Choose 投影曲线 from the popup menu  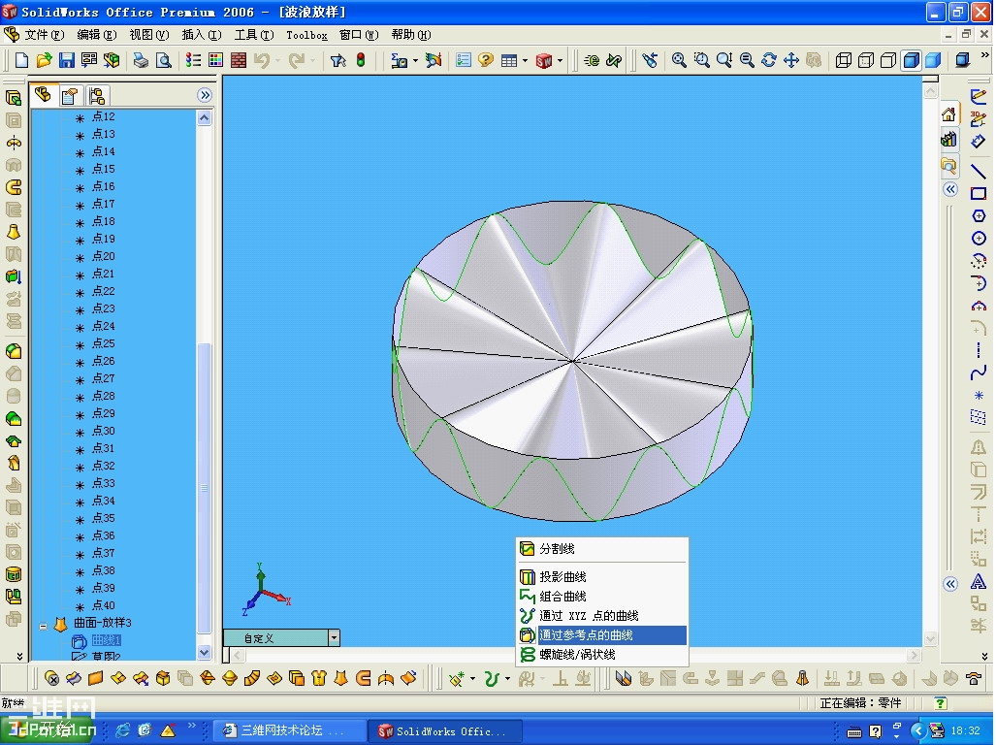pos(602,576)
